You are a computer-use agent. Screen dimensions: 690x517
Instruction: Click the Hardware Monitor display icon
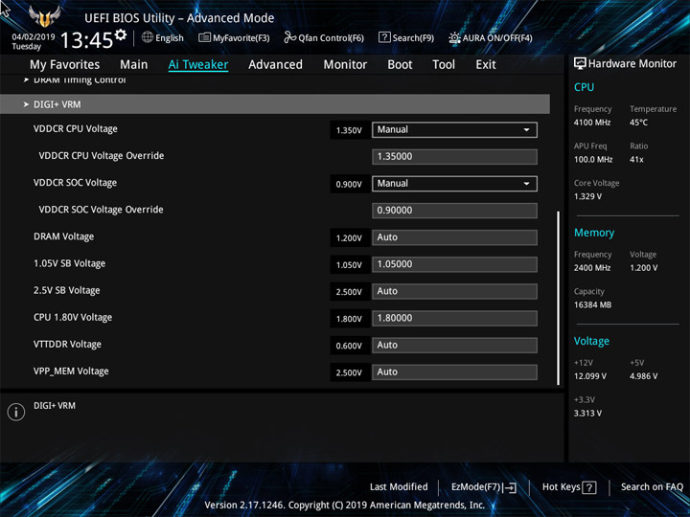[x=580, y=64]
